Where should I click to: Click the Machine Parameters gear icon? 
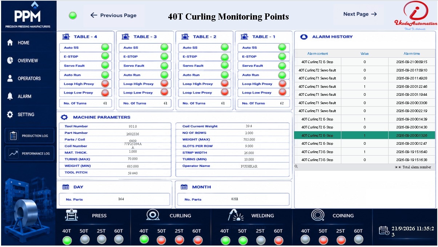64,117
